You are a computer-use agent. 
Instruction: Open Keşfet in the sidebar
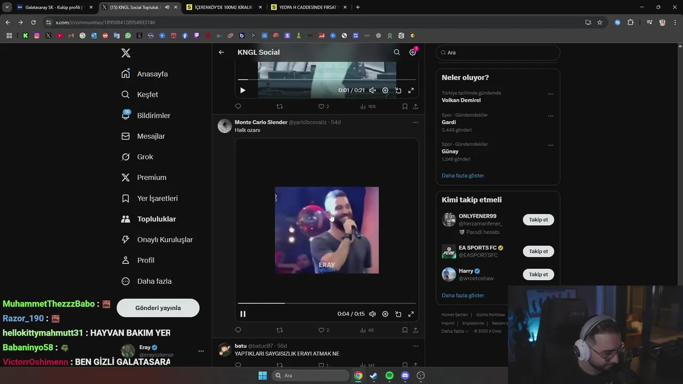[x=140, y=94]
